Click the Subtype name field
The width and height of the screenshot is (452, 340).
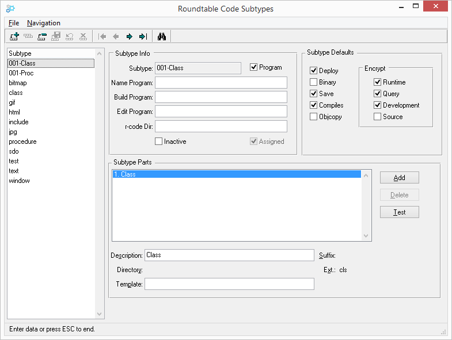[197, 68]
